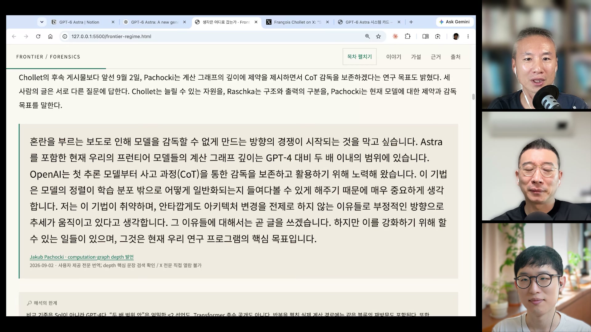Switch to the GPT-6 Astra: A new gen tab
Image resolution: width=591 pixels, height=332 pixels.
point(155,22)
